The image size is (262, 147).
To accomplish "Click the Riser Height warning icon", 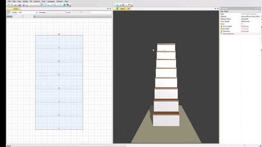I will click(x=221, y=26).
